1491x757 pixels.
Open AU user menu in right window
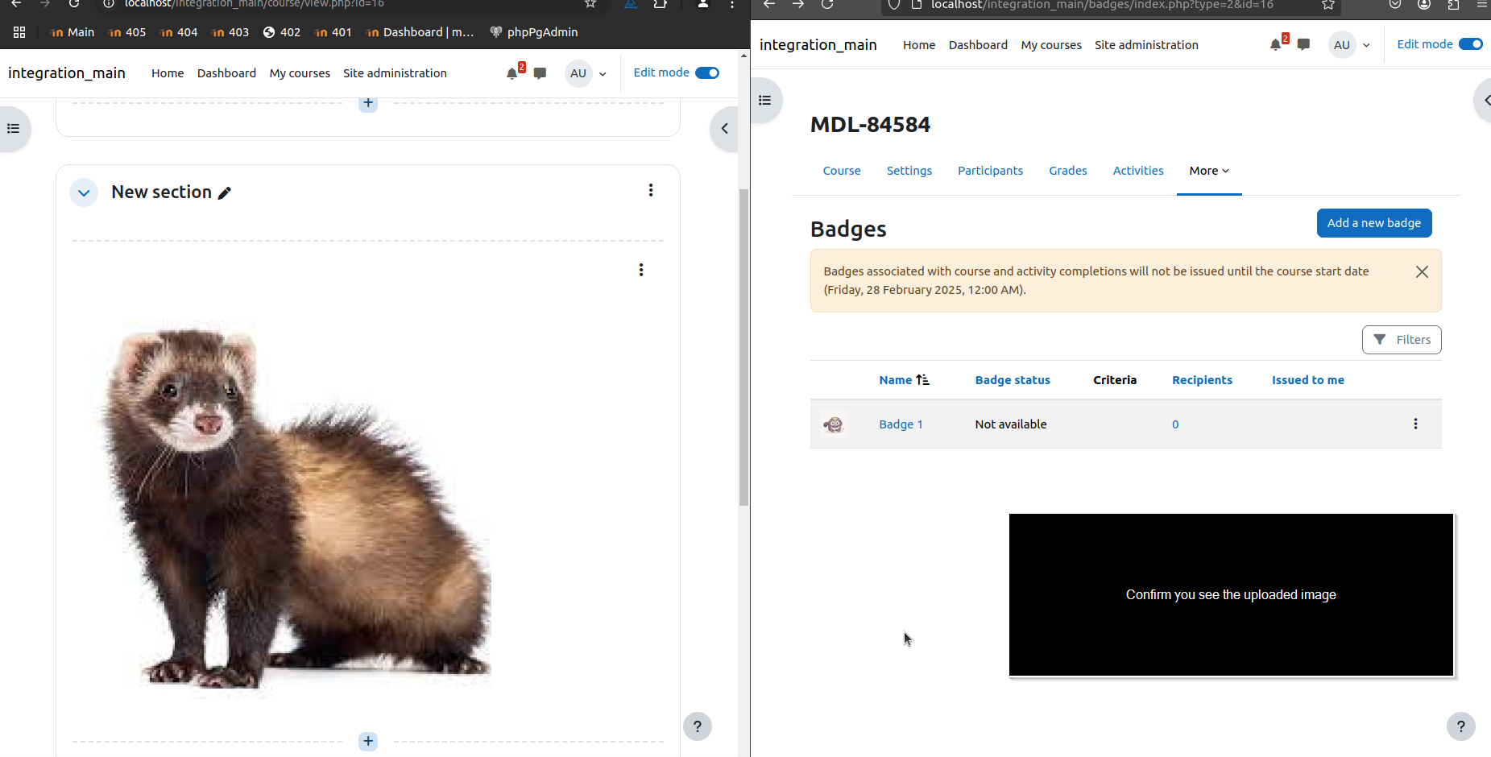tap(1349, 45)
